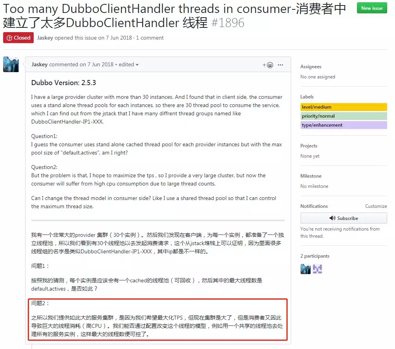Open Jaskey's author link in issue header
The image size is (395, 349).
click(45, 38)
